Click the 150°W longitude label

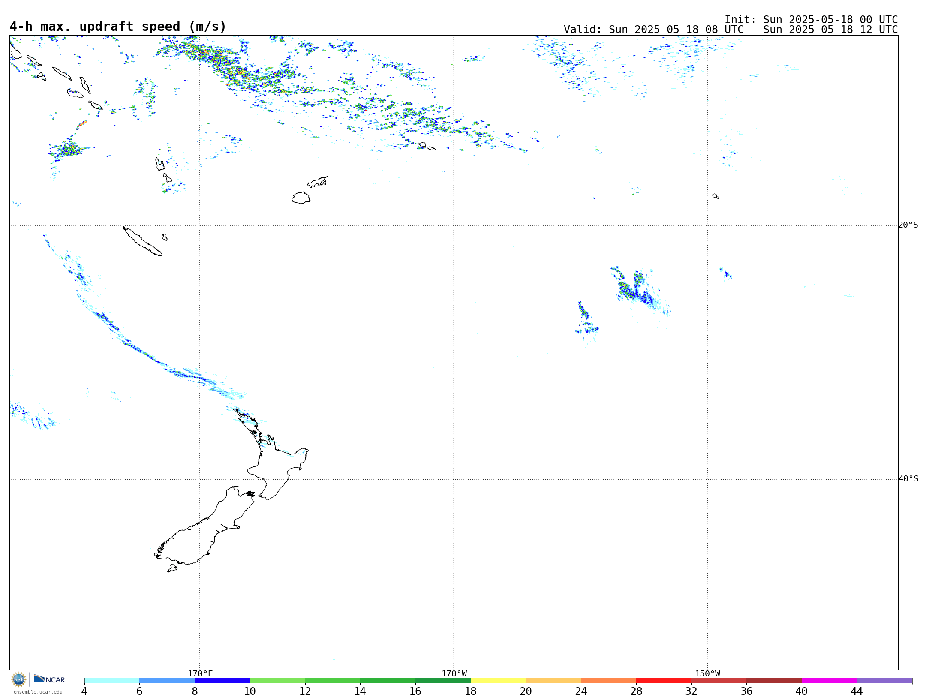pos(708,674)
